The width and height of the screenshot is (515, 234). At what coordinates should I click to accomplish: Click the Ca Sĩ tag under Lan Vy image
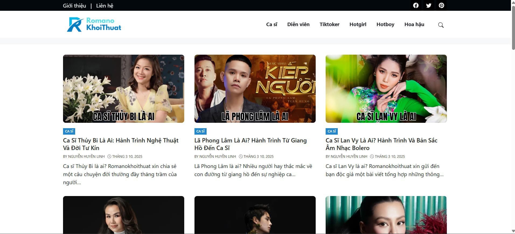tap(331, 131)
